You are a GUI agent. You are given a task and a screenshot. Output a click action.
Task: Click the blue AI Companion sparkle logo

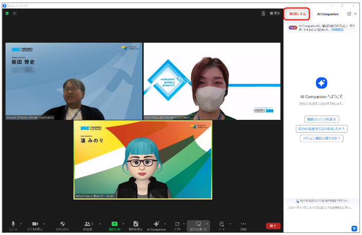321,83
